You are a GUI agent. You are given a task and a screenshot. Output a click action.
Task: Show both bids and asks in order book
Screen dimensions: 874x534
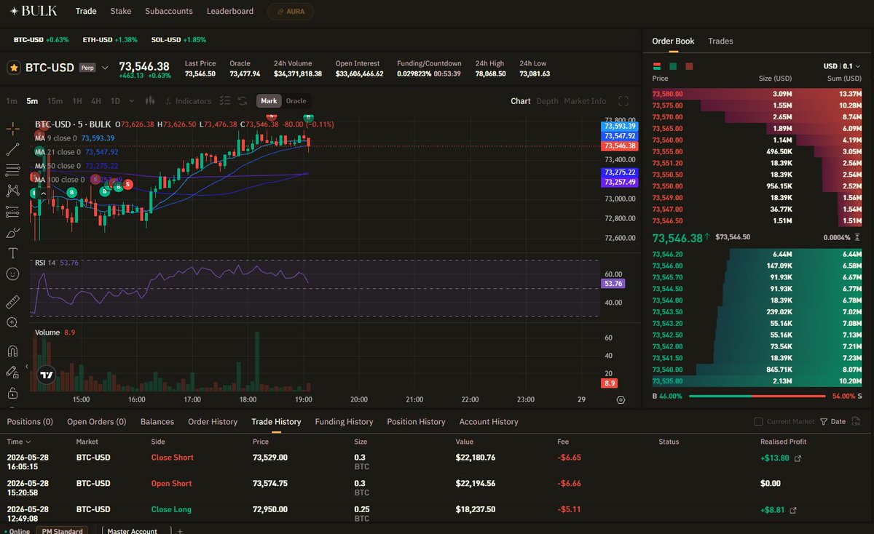click(x=657, y=66)
